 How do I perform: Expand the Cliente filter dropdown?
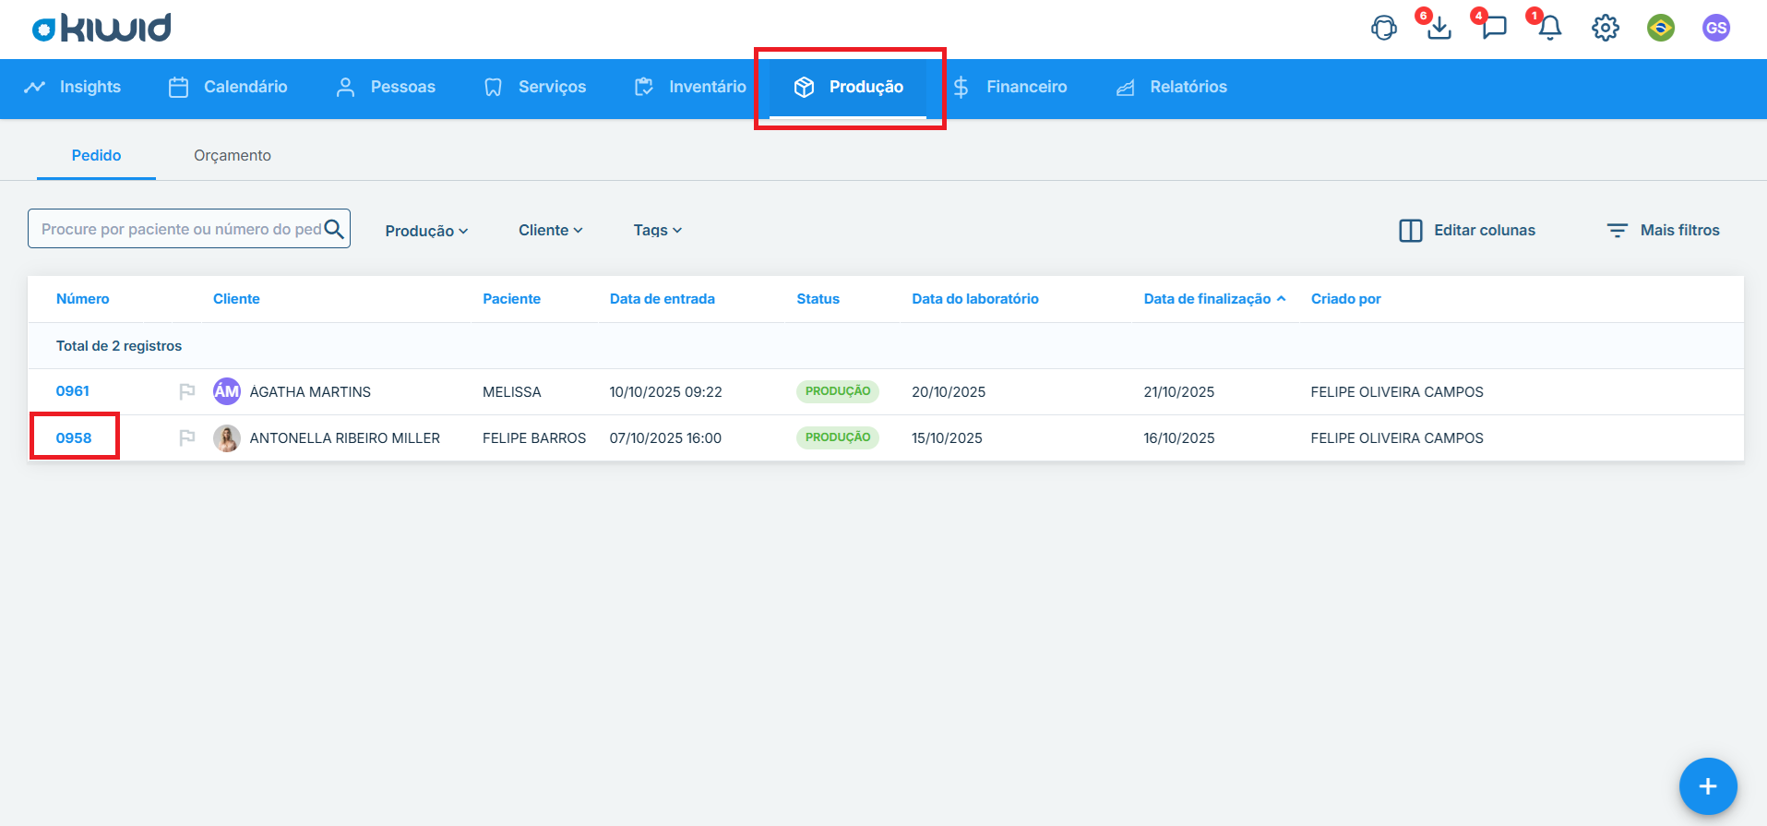[x=550, y=230]
